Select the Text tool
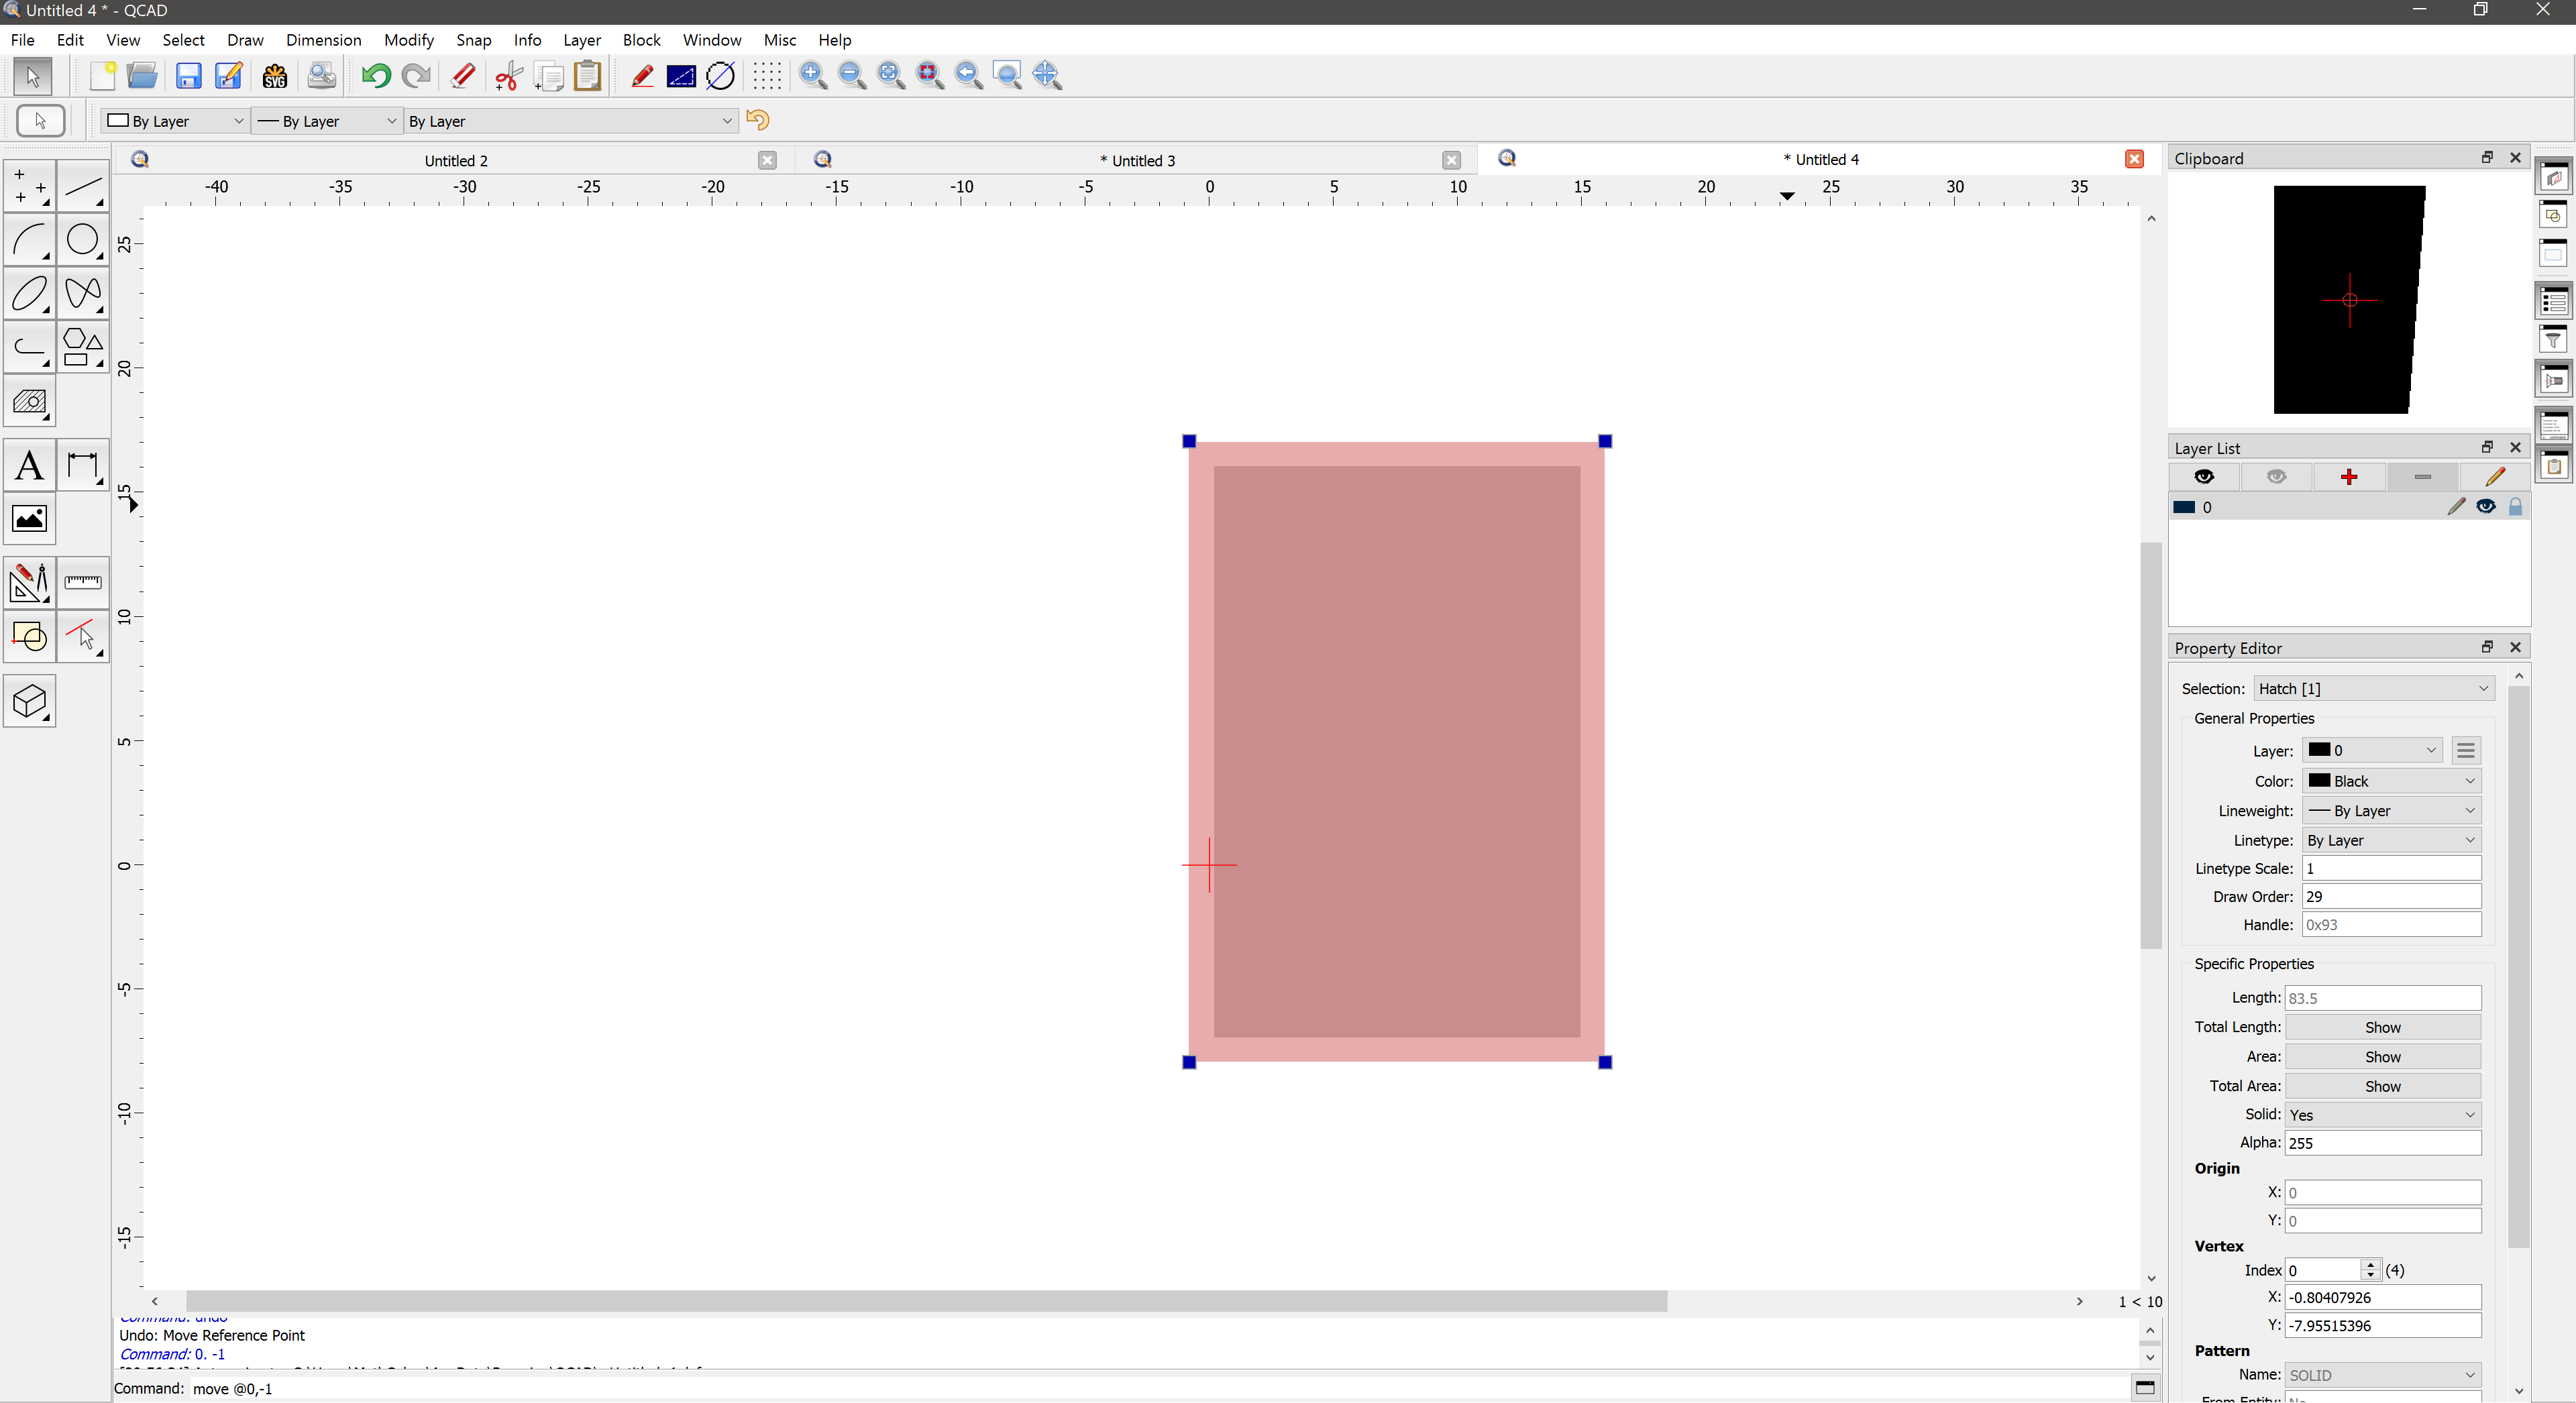 [30, 466]
